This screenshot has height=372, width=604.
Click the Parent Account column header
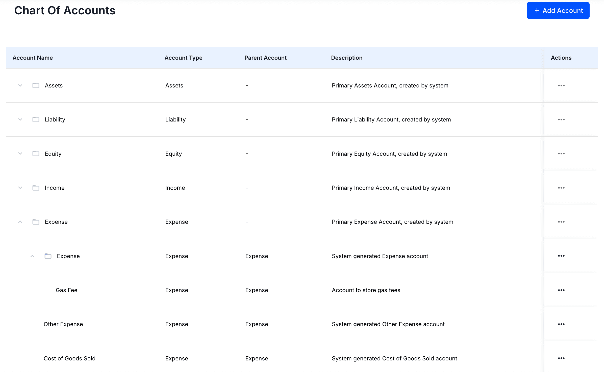265,58
